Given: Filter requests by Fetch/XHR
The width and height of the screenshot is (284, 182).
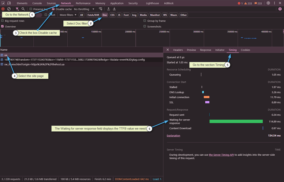Looking at the screenshot, I should [x=93, y=15].
